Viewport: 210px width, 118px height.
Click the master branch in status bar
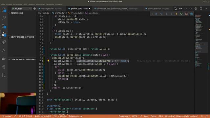pos(7,116)
